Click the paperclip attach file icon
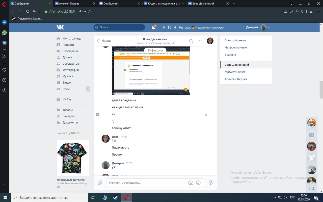This screenshot has width=323, height=202. pyautogui.click(x=100, y=183)
